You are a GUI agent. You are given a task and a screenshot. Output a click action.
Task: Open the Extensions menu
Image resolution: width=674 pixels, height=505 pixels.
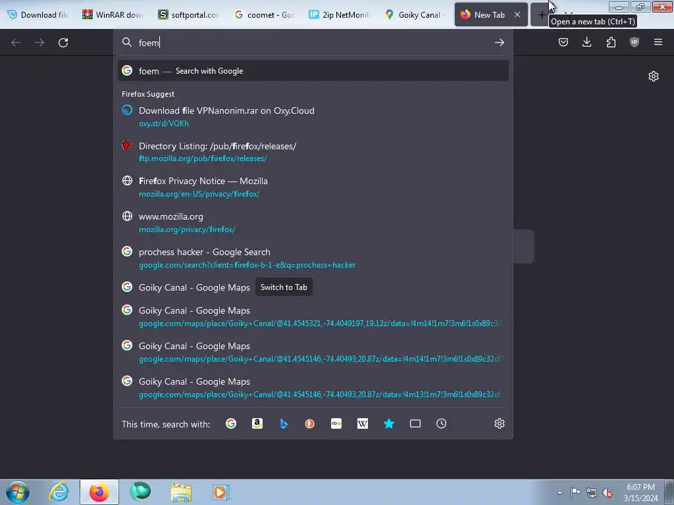(611, 42)
